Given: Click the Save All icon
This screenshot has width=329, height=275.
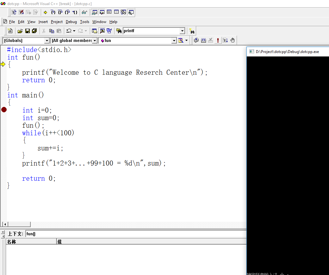Looking at the screenshot, I should (x=34, y=31).
